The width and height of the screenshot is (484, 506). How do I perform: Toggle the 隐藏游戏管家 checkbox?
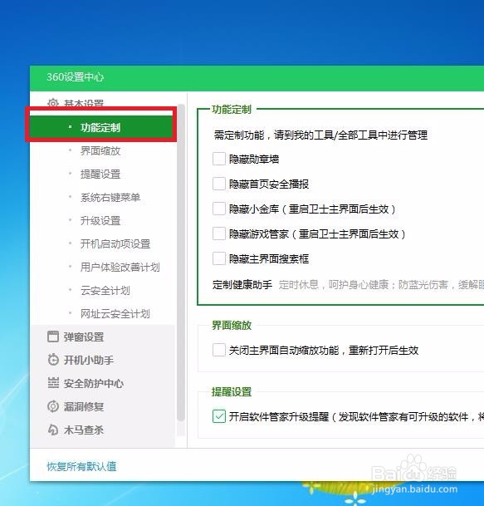click(219, 233)
